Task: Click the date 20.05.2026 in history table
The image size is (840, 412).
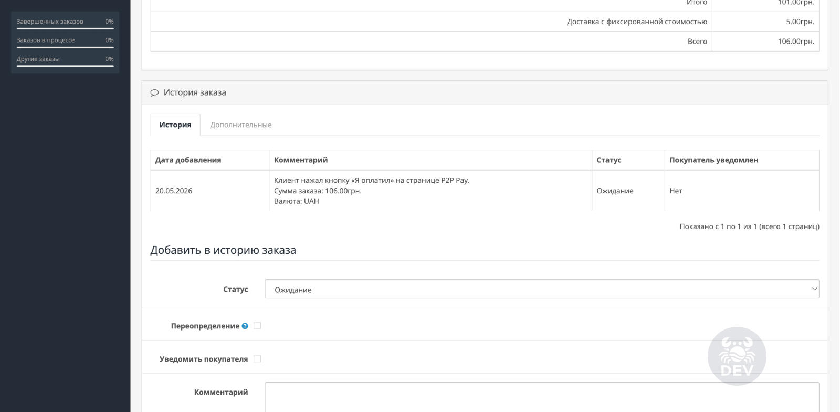Action: click(x=174, y=191)
